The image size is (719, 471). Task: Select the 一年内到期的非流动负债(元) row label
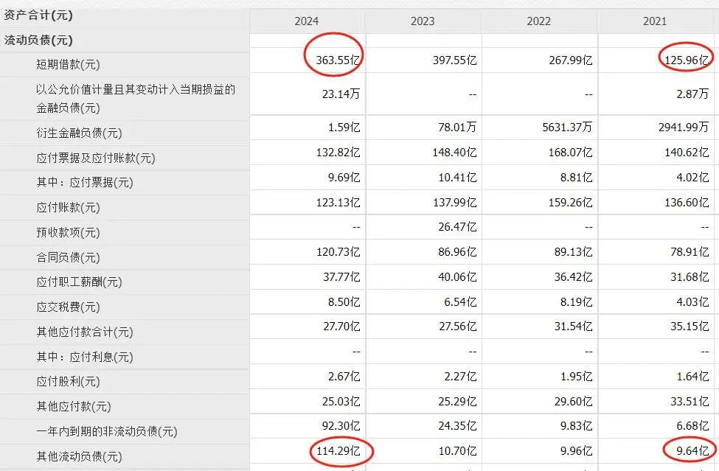pos(106,431)
